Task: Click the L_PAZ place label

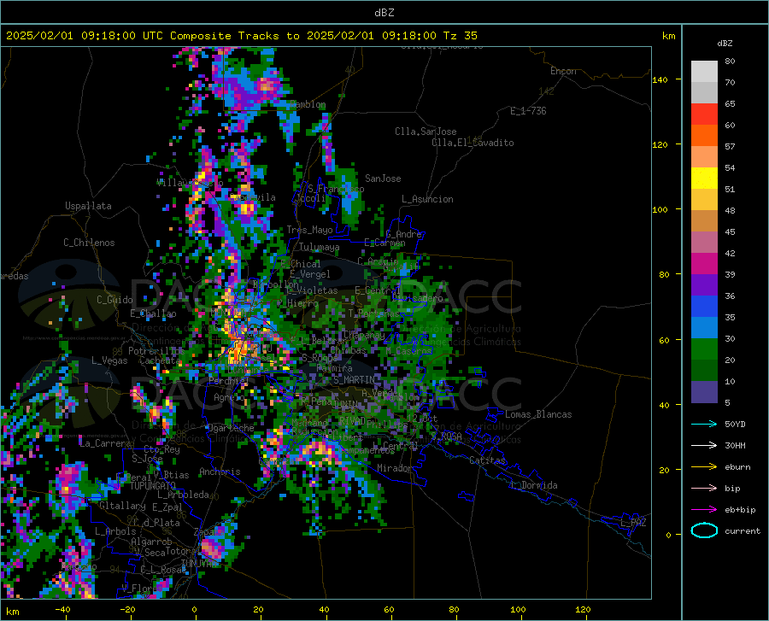Action: click(x=633, y=523)
